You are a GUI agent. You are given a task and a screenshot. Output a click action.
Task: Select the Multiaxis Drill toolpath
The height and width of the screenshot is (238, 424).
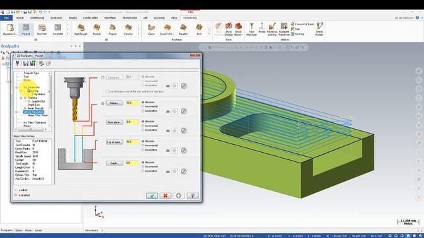coord(199,29)
